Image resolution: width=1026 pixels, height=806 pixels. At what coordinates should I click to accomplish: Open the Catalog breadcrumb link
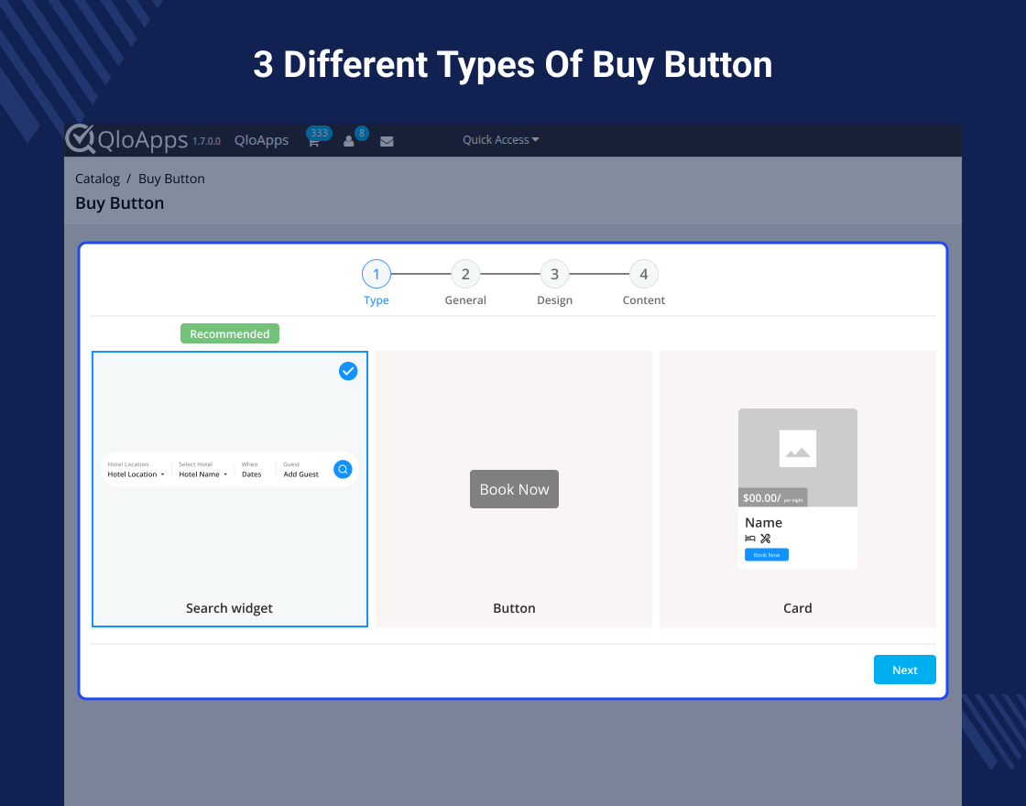pos(97,179)
